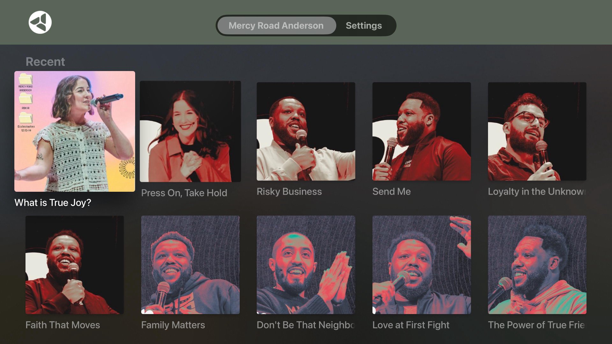Select the Press On, Take Hold thumbnail

pos(190,131)
